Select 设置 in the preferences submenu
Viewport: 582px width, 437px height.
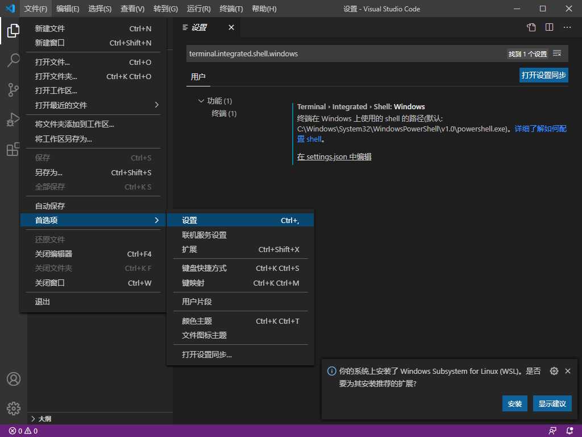(240, 220)
